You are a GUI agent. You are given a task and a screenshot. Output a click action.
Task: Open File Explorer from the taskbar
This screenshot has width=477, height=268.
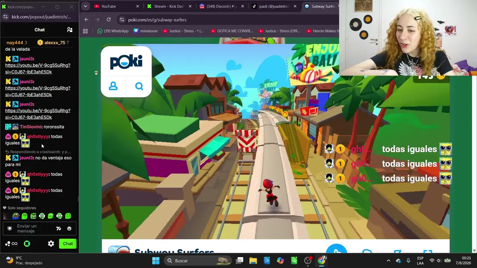[x=253, y=261]
